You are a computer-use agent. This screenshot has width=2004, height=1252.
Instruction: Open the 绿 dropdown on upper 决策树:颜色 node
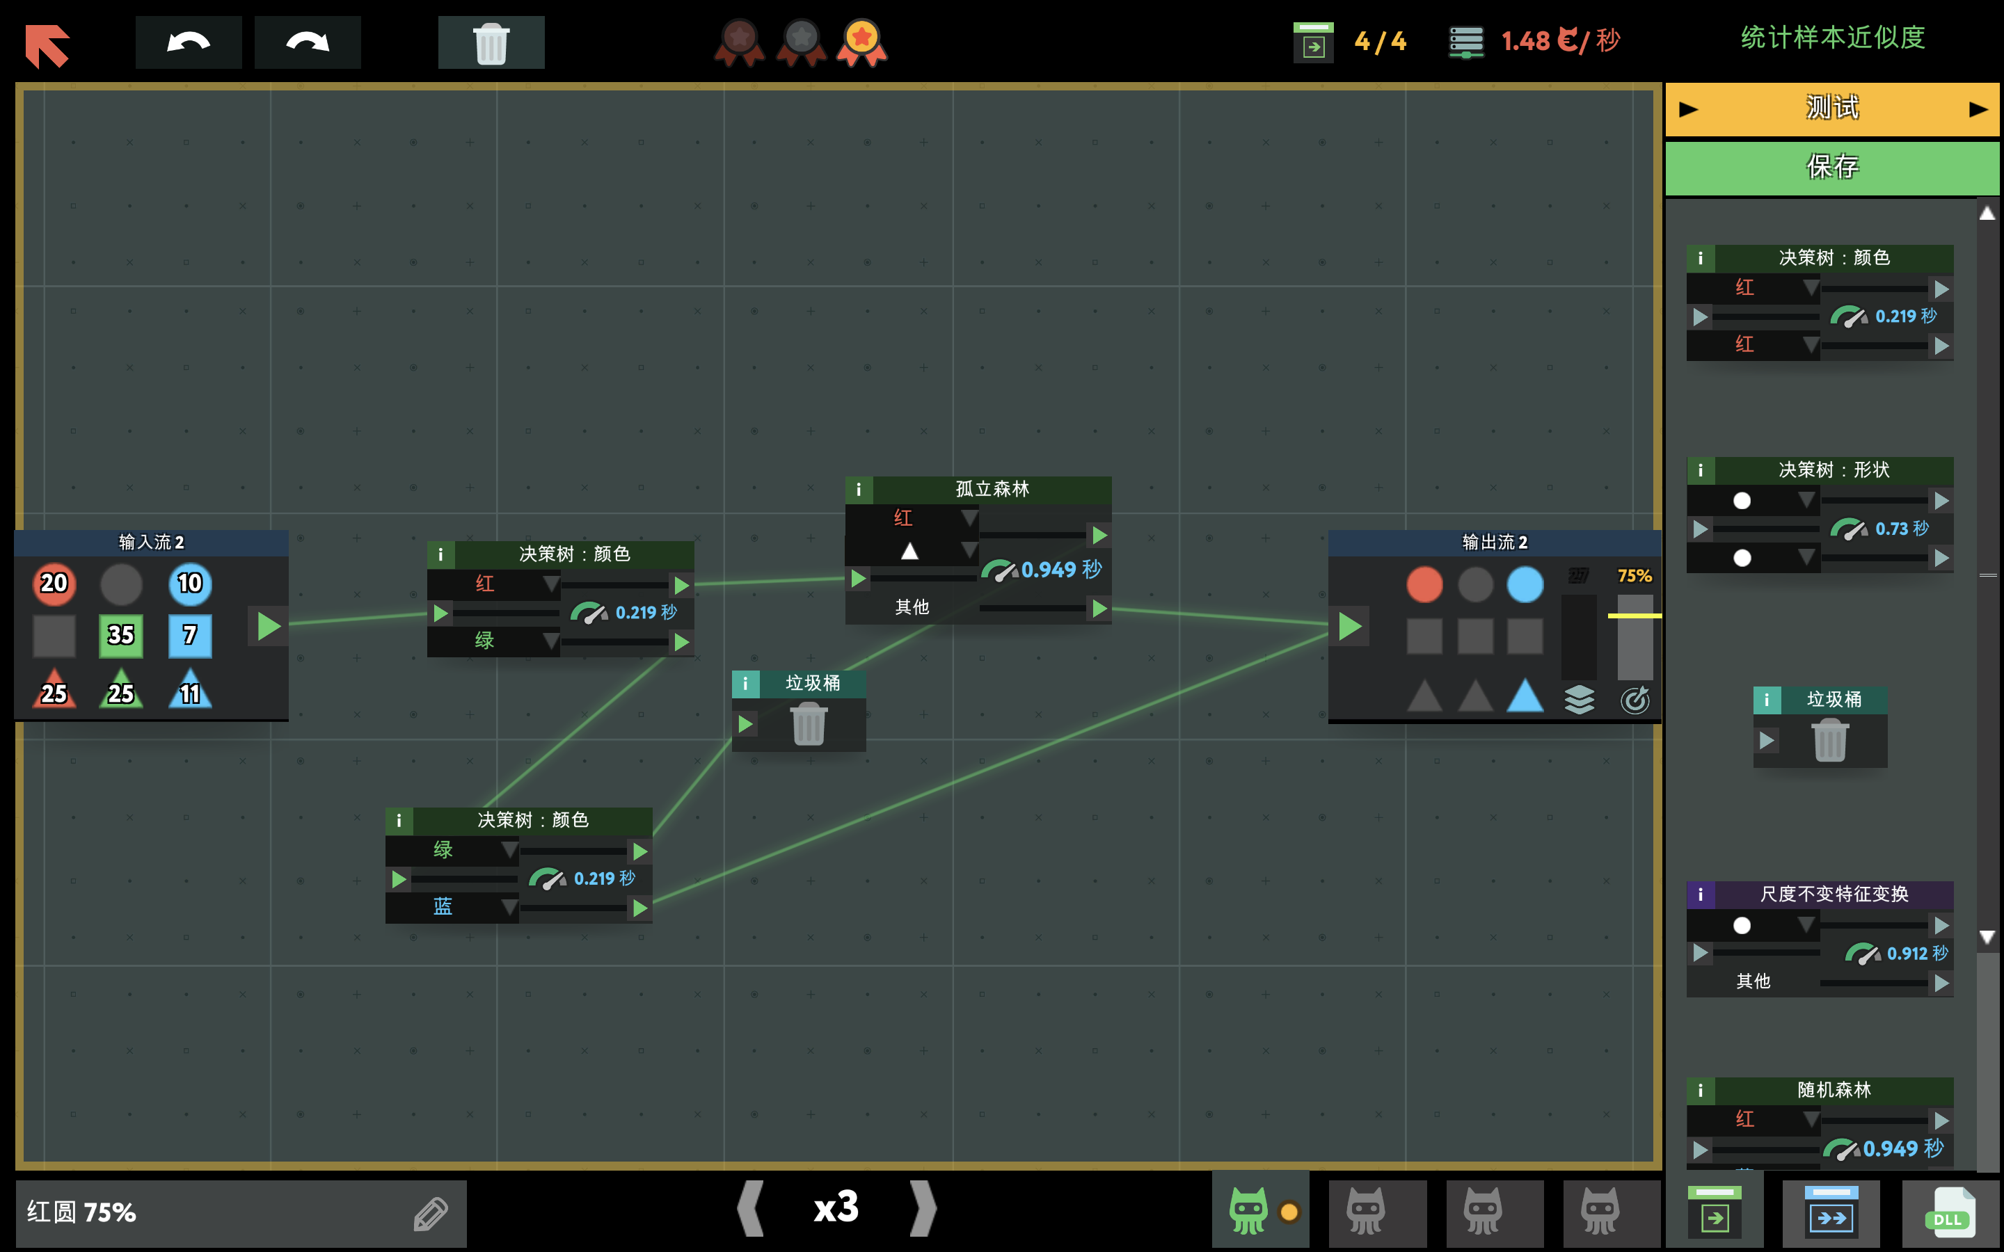tap(550, 640)
